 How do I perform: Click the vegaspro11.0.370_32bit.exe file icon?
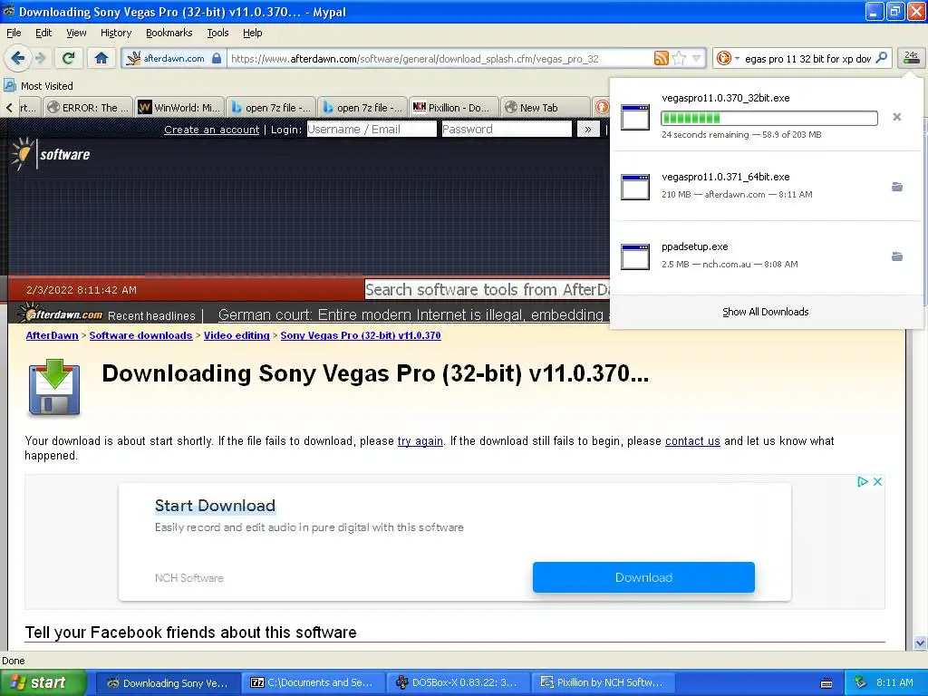(x=635, y=117)
